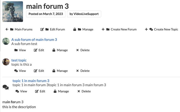Delete the sub forum with X icon

coord(77,50)
